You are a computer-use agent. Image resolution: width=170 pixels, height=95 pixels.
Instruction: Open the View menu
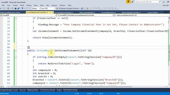(x=8, y=5)
